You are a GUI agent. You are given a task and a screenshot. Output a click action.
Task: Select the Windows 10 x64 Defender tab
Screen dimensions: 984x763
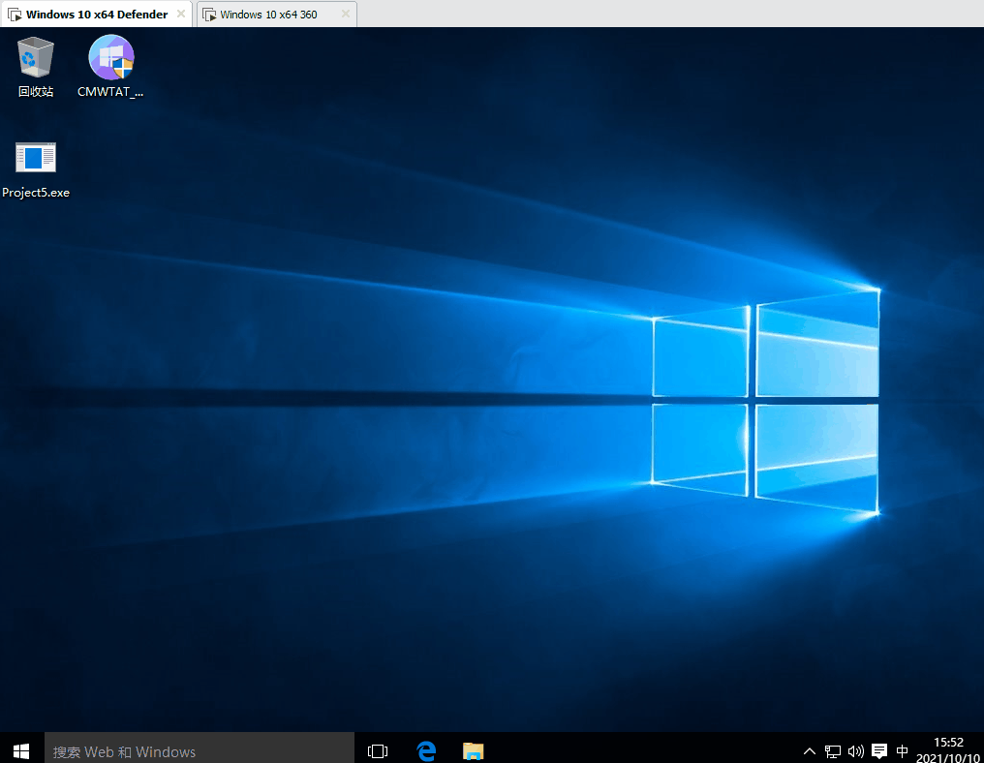tap(97, 15)
